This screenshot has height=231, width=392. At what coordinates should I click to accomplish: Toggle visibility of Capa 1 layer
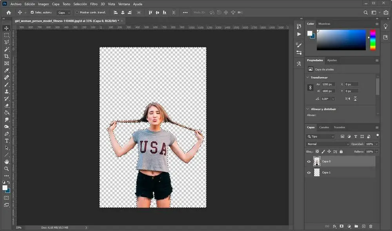pos(309,173)
